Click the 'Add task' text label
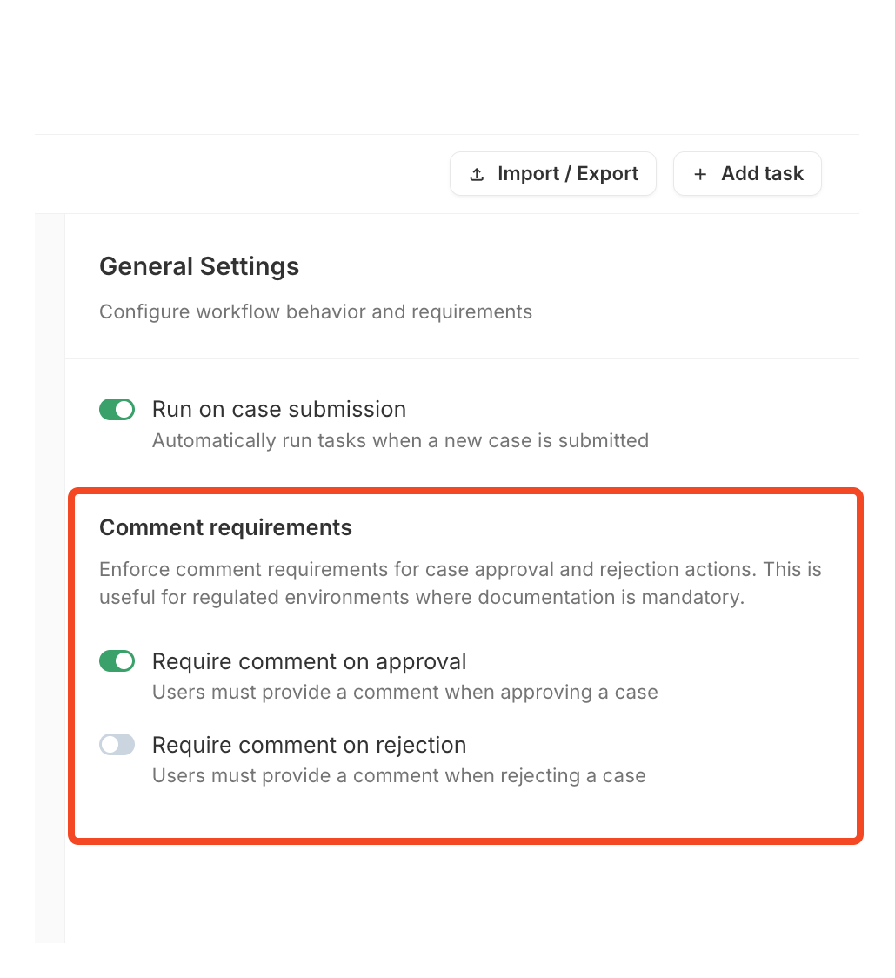 tap(762, 174)
